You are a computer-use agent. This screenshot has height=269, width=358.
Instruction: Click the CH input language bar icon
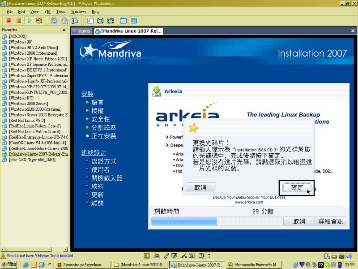[x=147, y=256]
